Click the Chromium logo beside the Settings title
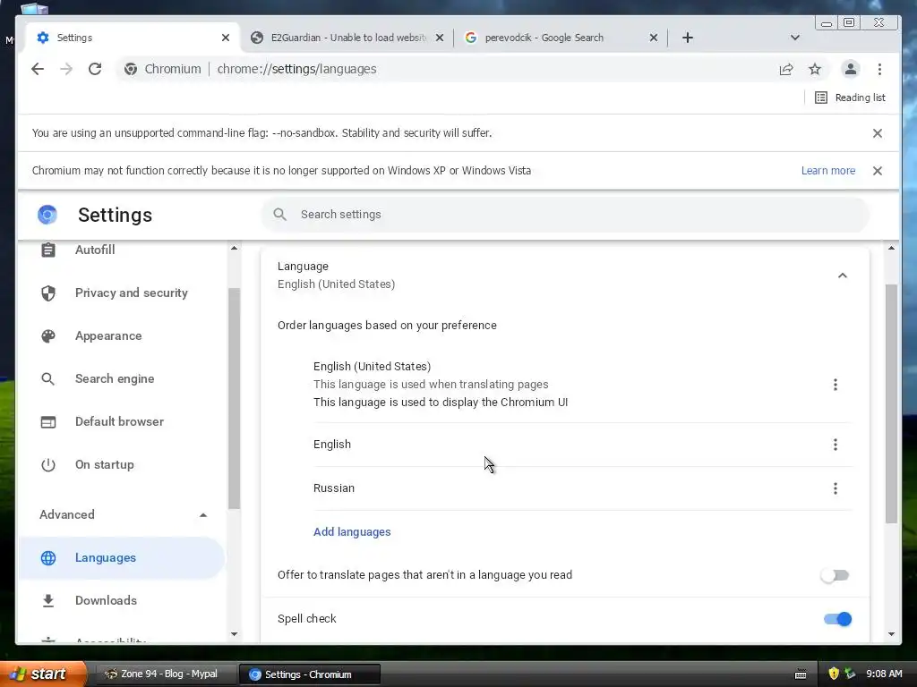This screenshot has height=687, width=917. 47,215
